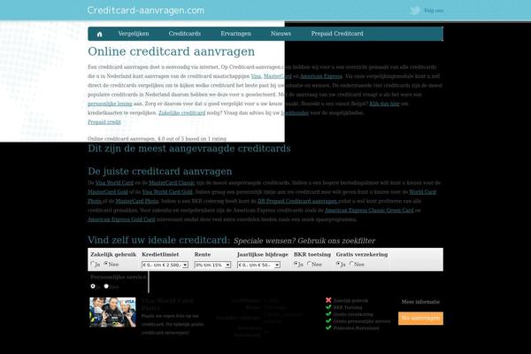Click the 'Dit zijn de meest aangevraagde creditcards' heading

(189, 149)
